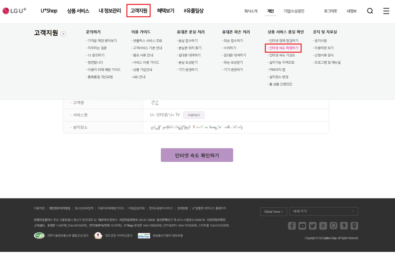
Task: Open 칭찬합니다 link
Action: click(94, 62)
